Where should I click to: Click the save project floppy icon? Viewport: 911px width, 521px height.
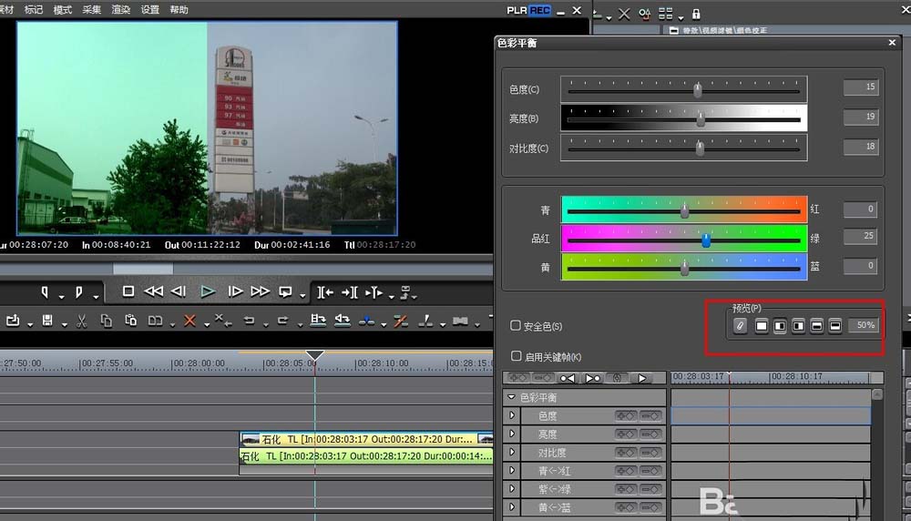coord(46,321)
